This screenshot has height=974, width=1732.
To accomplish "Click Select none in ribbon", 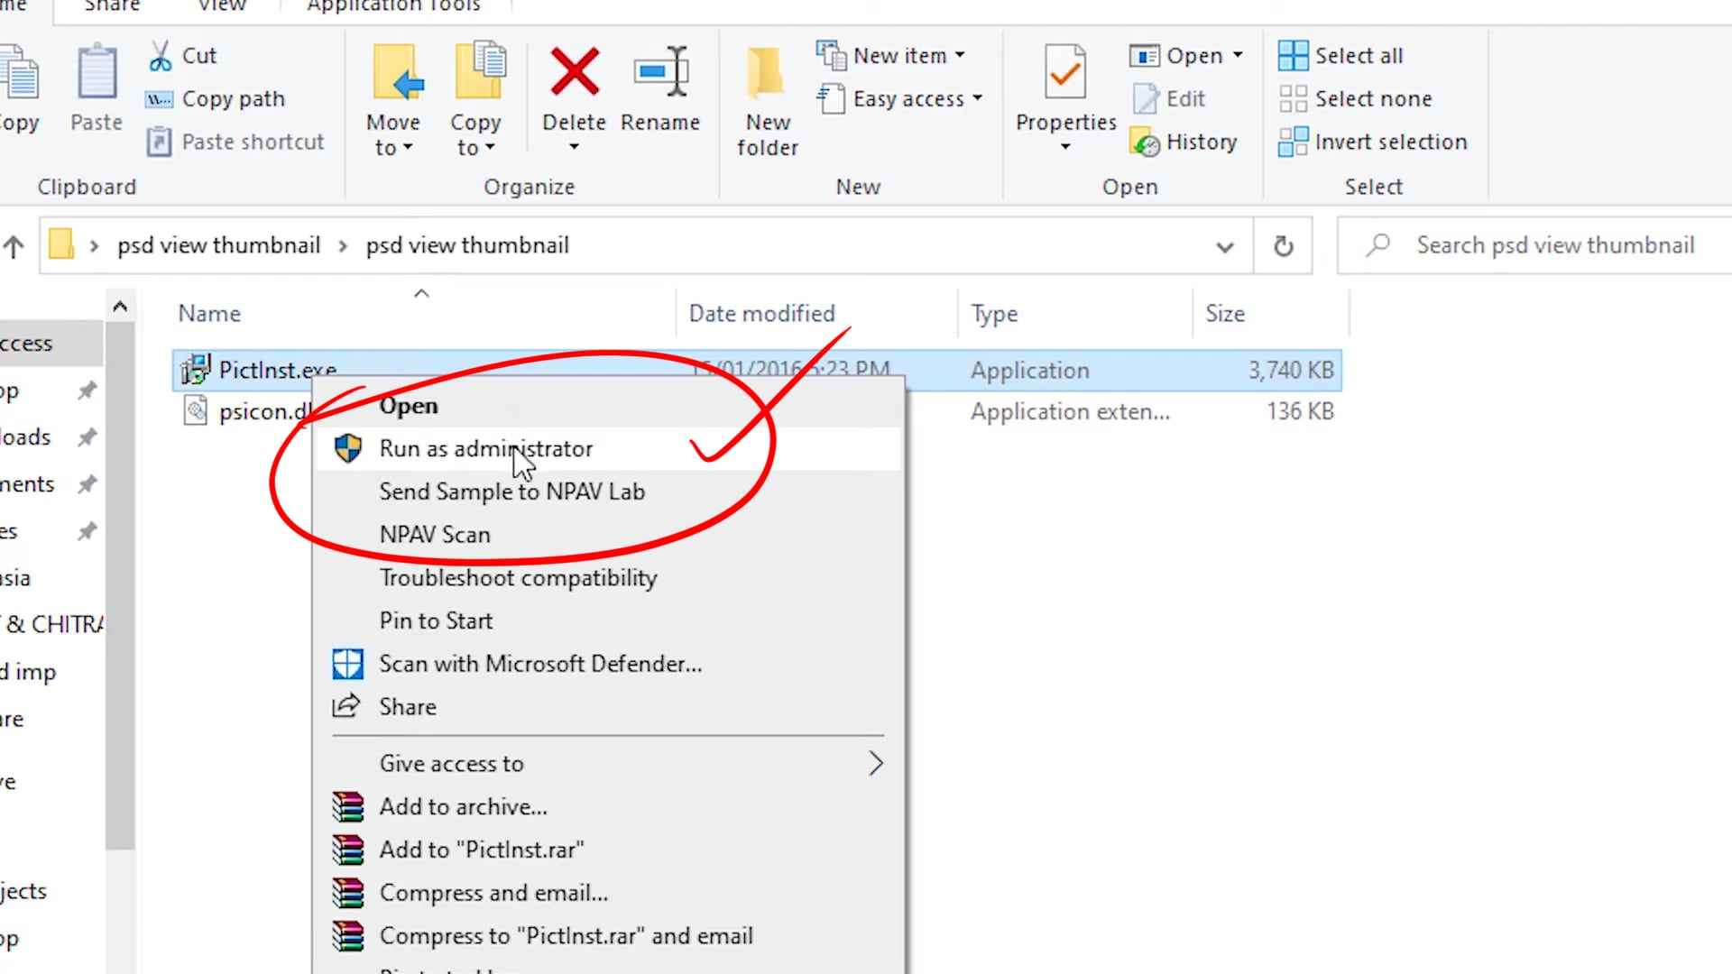I will tap(1354, 99).
